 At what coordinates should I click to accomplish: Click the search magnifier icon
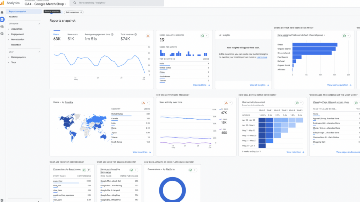(74, 3)
